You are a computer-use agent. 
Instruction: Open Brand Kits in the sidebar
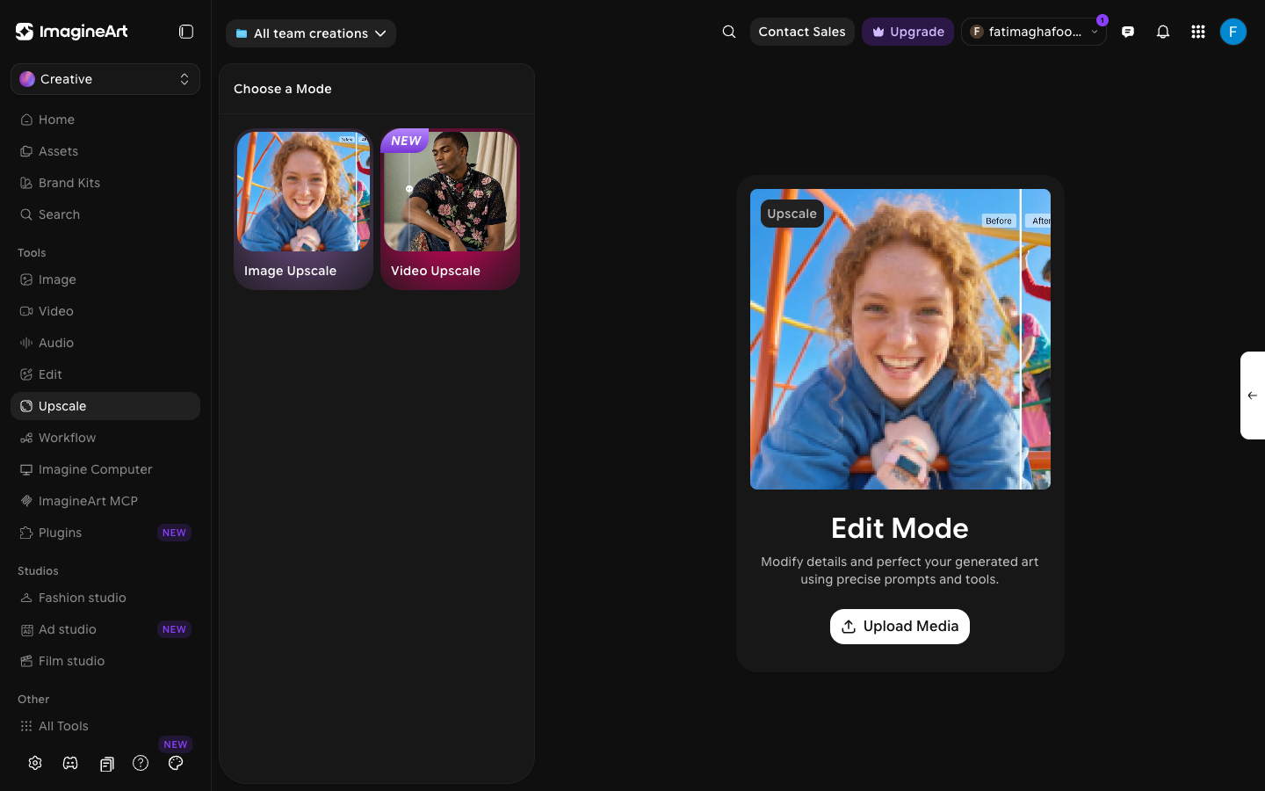coord(105,183)
